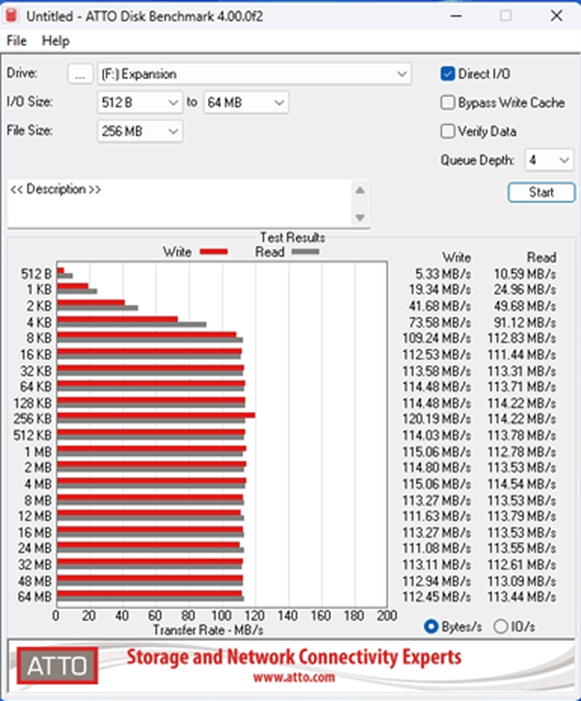Expand the 256 MB File Size dropdown
Image resolution: width=581 pixels, height=701 pixels.
140,131
